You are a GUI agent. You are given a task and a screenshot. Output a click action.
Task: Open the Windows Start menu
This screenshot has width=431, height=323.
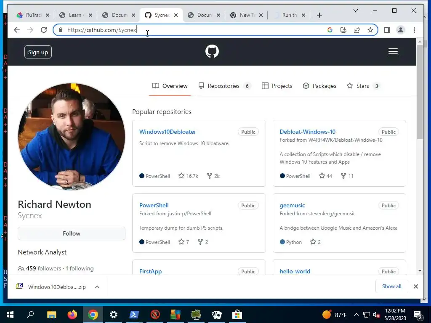(10, 315)
